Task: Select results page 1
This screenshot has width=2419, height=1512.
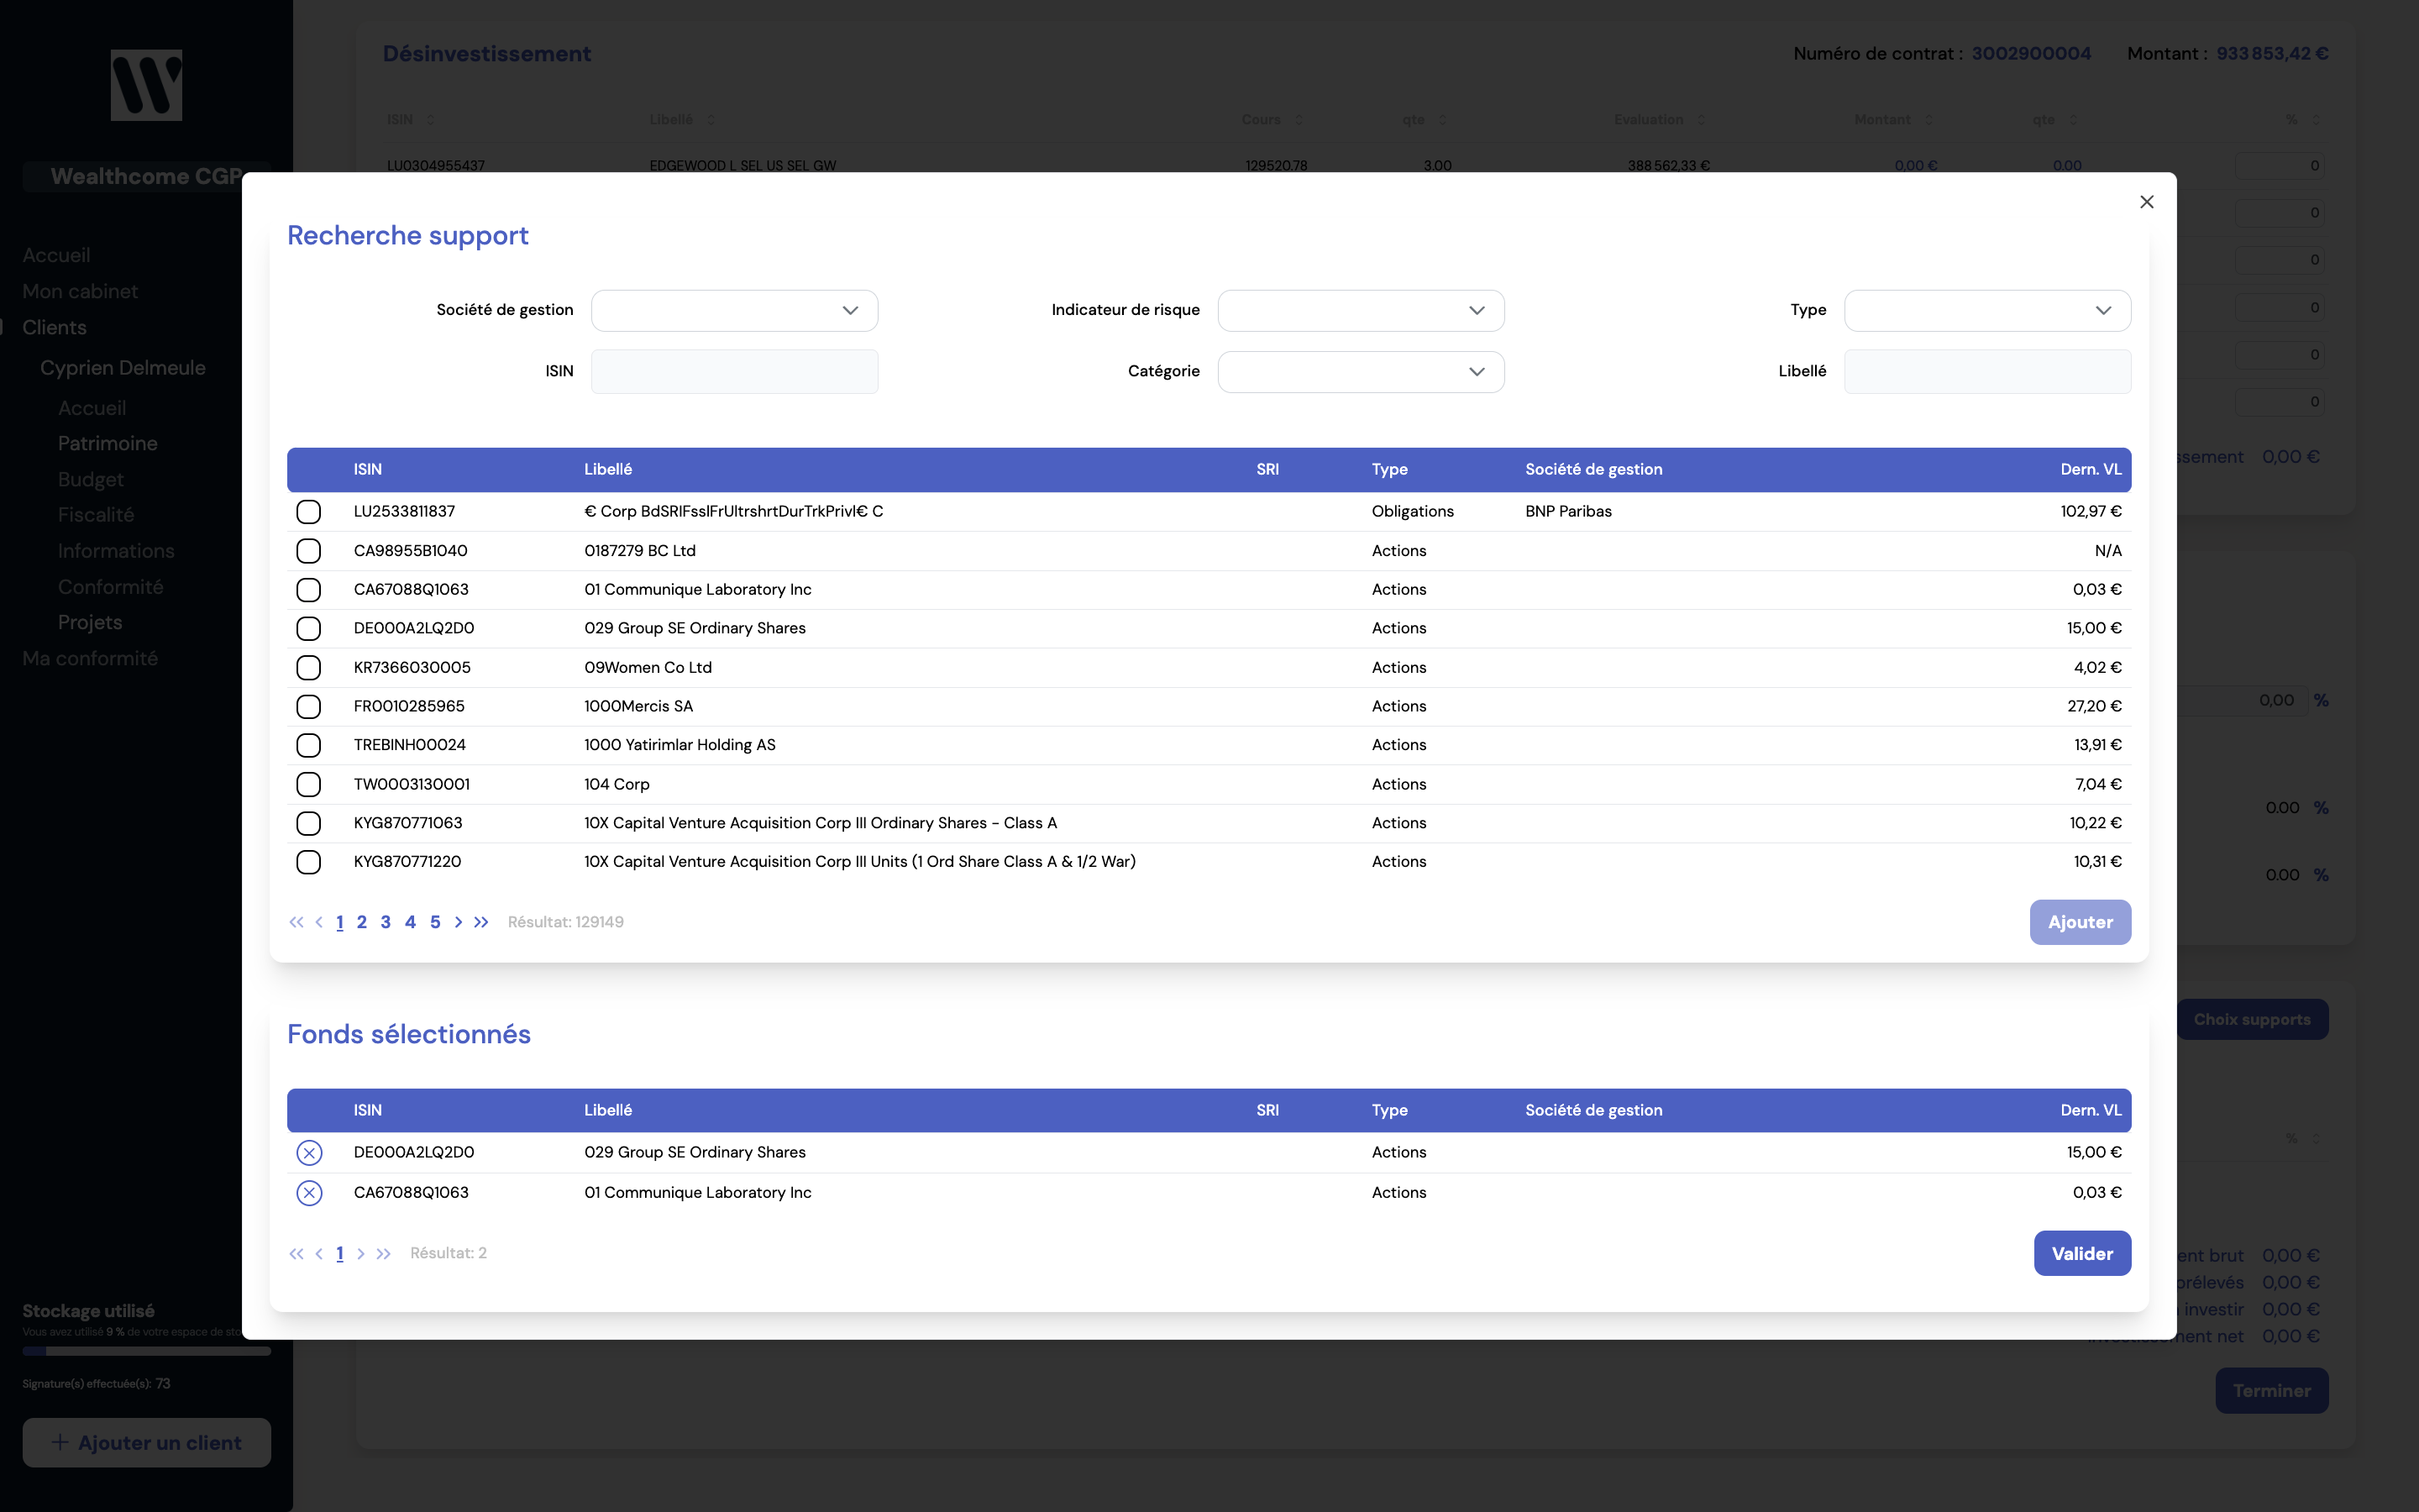Action: coord(340,922)
